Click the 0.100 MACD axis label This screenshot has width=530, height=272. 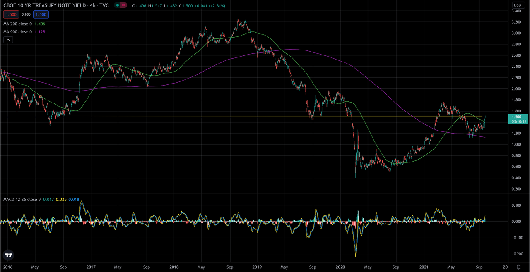[516, 205]
